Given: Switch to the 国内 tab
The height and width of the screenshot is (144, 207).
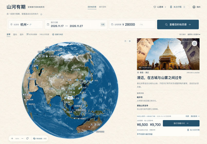Looking at the screenshot, I should [x=15, y=34].
